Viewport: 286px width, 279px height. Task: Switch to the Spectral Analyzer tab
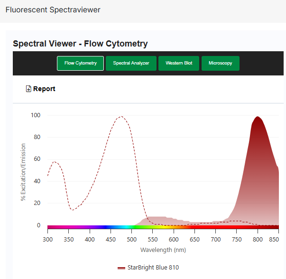pos(131,63)
